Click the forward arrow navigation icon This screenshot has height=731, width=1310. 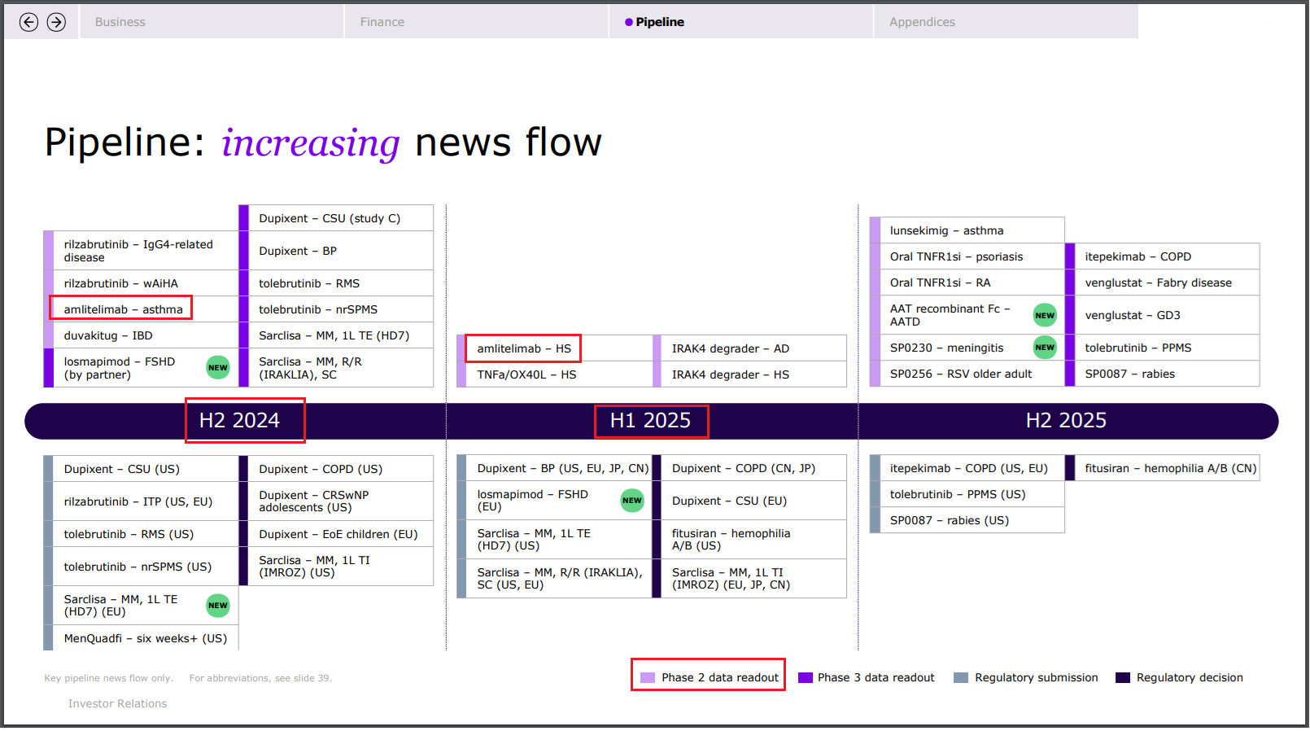click(56, 22)
